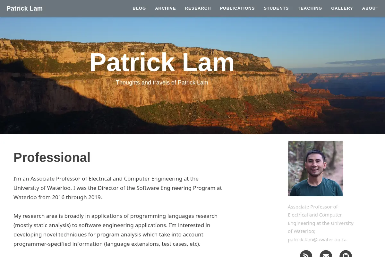View the Publications page
The height and width of the screenshot is (257, 385).
[x=237, y=8]
